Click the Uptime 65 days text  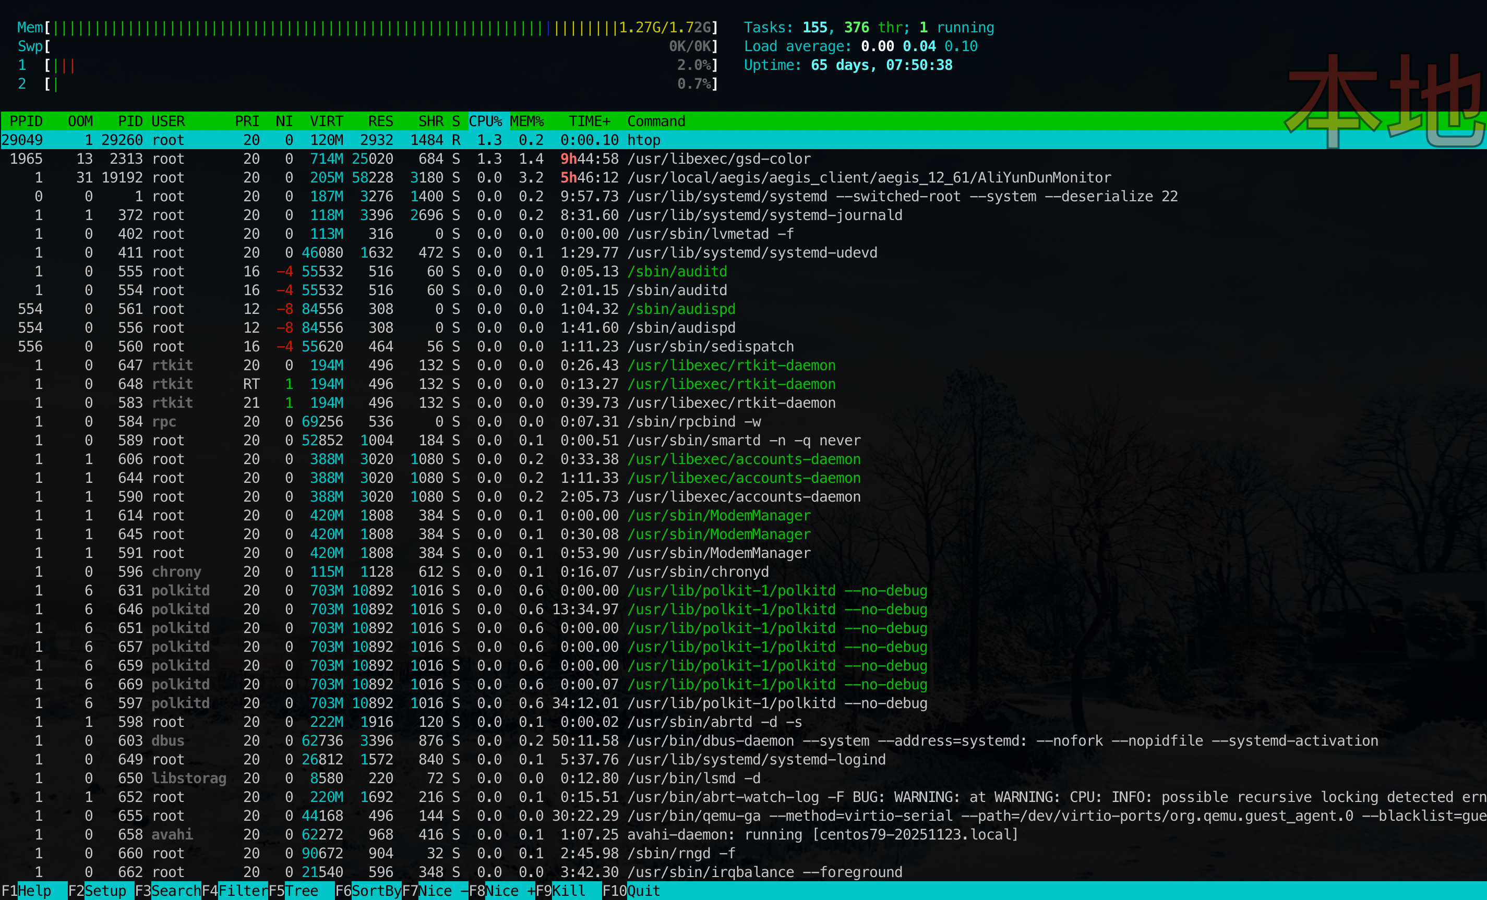[x=848, y=65]
